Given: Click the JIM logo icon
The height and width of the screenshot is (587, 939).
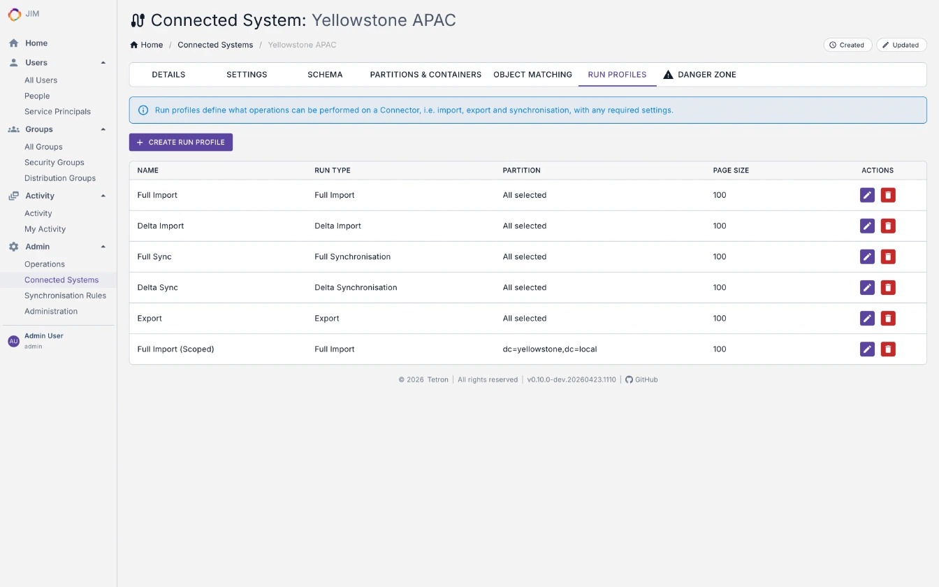Looking at the screenshot, I should 14,14.
